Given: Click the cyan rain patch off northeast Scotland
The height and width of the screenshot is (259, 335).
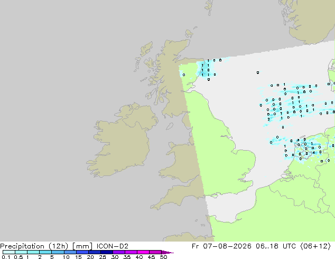Looking at the screenshot, I should [x=206, y=69].
